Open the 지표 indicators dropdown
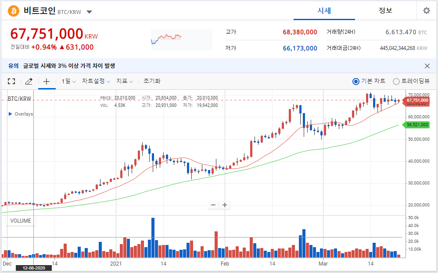 [x=125, y=81]
